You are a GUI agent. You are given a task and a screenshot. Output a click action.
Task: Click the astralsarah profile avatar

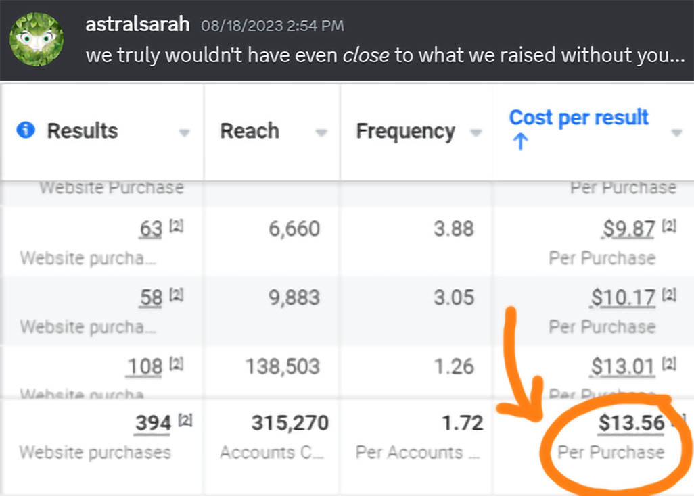[37, 39]
